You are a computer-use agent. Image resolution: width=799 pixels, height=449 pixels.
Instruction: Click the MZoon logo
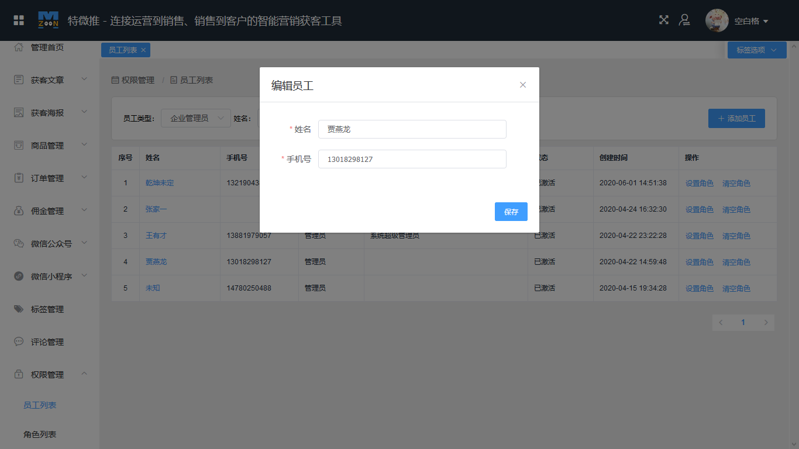48,20
